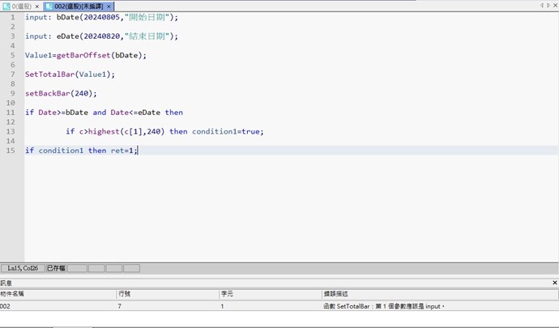Click the Ln15, Col26 status indicator
This screenshot has height=328, width=559.
point(23,268)
